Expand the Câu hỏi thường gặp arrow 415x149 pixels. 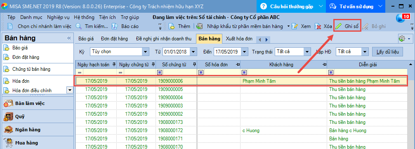click(x=321, y=6)
